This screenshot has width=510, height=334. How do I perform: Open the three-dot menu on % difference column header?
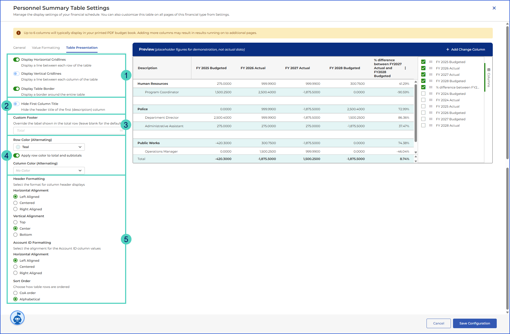[x=405, y=68]
